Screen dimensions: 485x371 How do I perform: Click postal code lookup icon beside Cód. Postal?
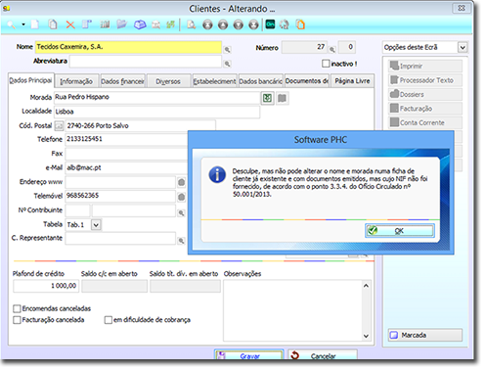point(59,126)
